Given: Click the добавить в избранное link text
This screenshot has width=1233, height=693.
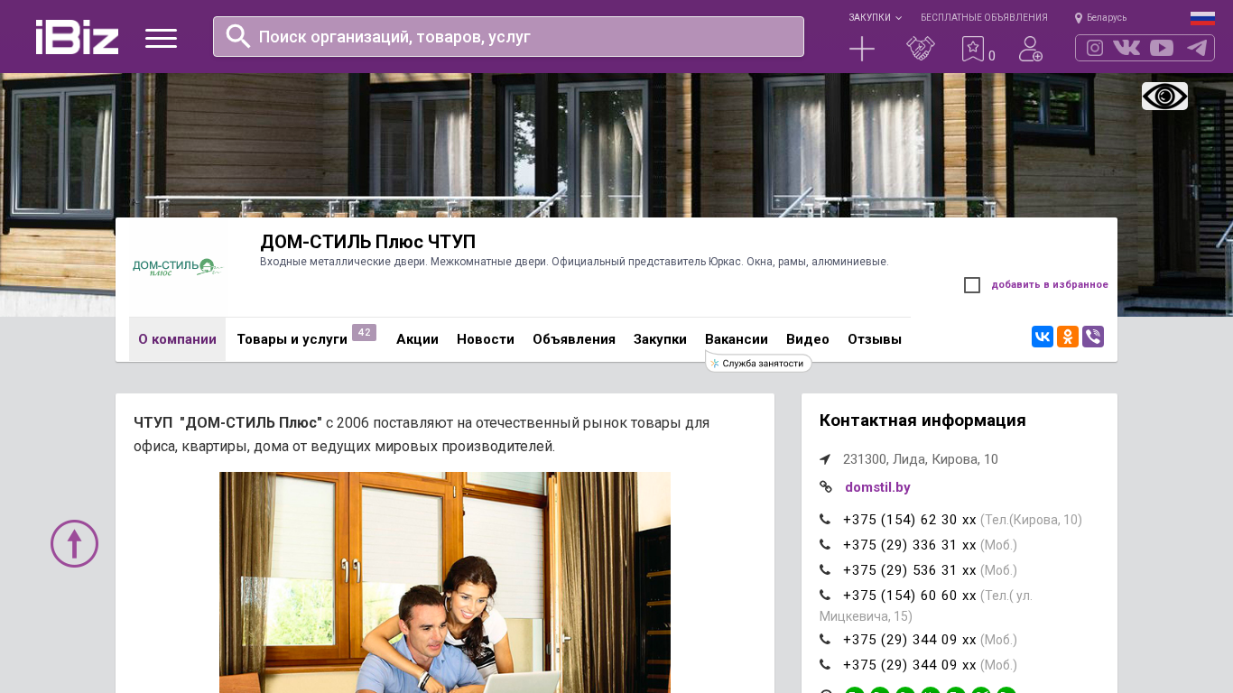Looking at the screenshot, I should (1050, 285).
